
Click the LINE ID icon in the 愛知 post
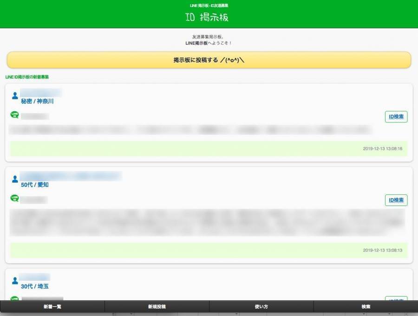click(14, 198)
